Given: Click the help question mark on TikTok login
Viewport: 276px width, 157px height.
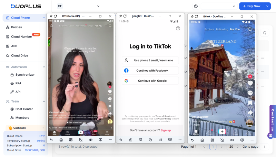Looking at the screenshot, I should pos(178,28).
